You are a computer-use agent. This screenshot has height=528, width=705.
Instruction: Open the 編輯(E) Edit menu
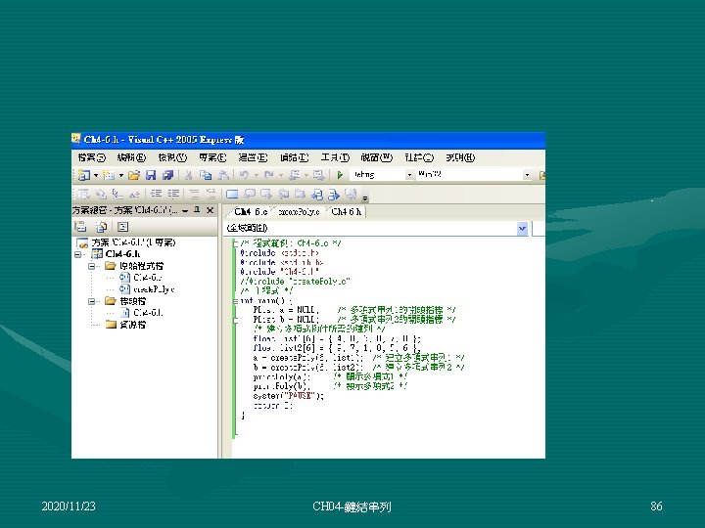(x=131, y=157)
